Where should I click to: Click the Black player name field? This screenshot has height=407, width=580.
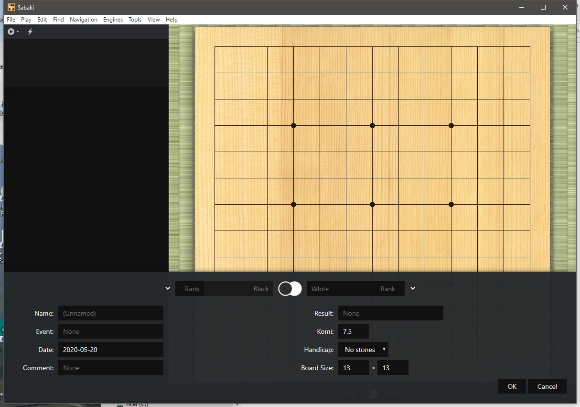238,289
